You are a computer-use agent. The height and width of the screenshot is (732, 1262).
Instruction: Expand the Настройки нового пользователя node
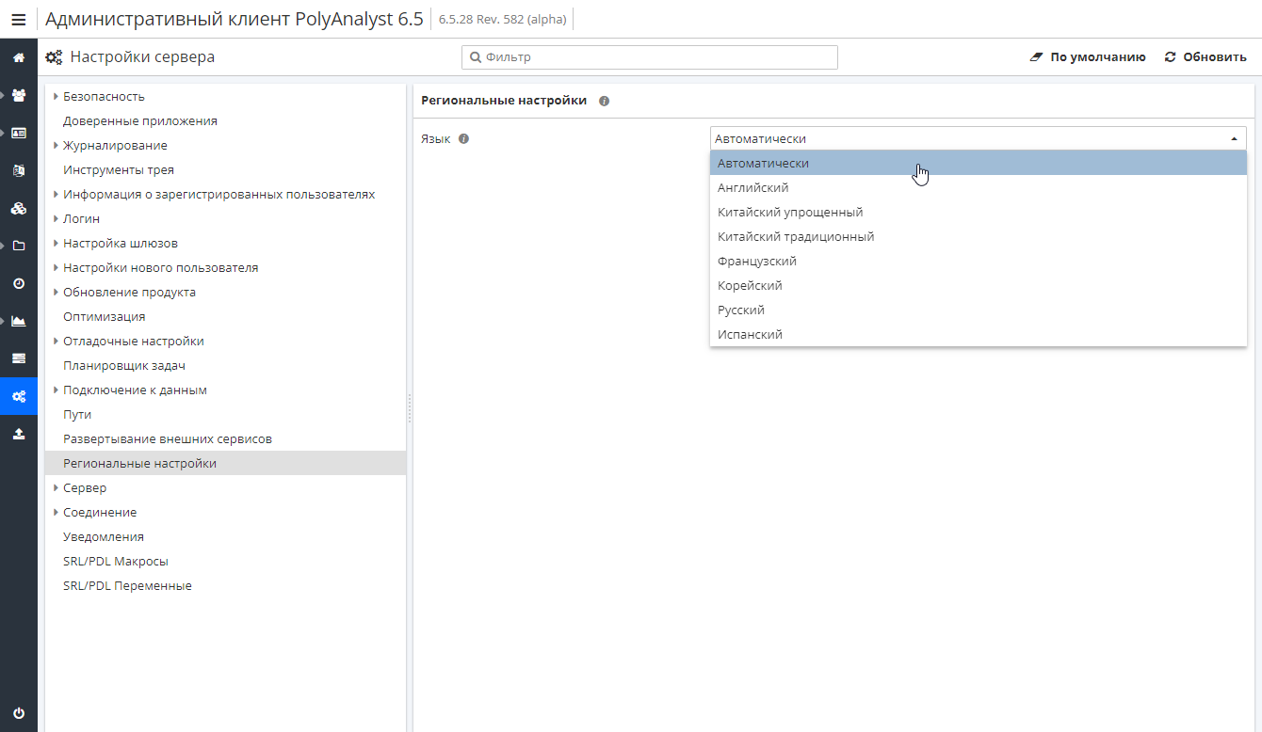(56, 267)
